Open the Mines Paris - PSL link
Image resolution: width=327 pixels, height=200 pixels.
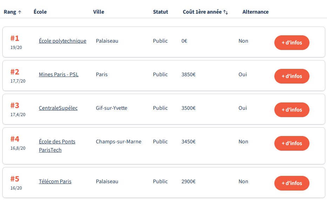(x=59, y=74)
